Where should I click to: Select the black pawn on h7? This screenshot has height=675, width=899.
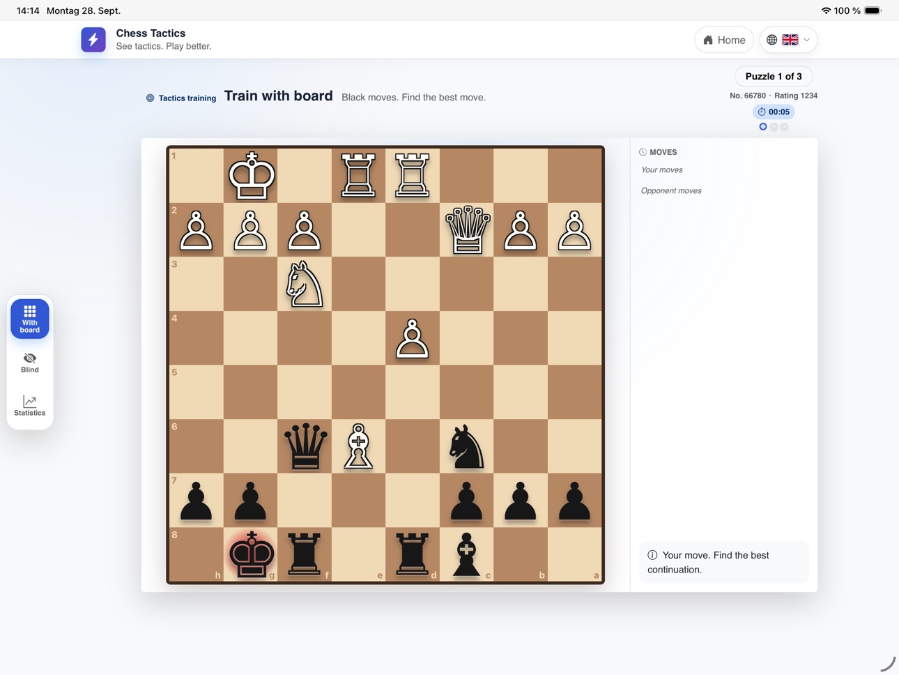click(197, 501)
